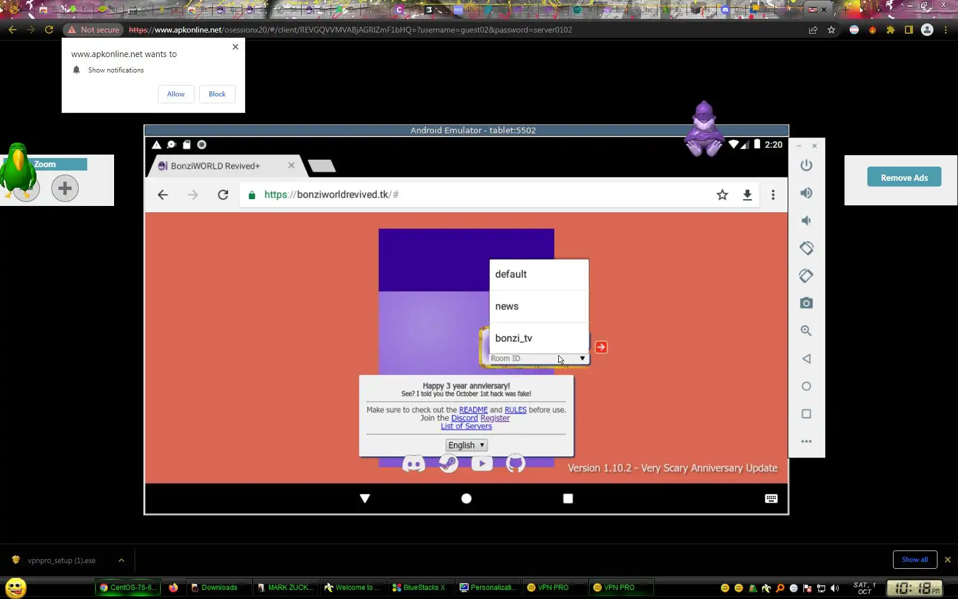Open the Downloads taskbar item
The image size is (958, 599).
click(x=219, y=588)
